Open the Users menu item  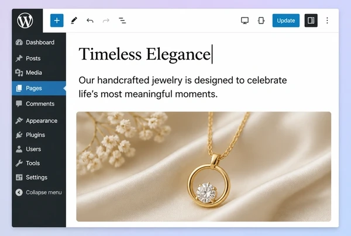pos(39,149)
